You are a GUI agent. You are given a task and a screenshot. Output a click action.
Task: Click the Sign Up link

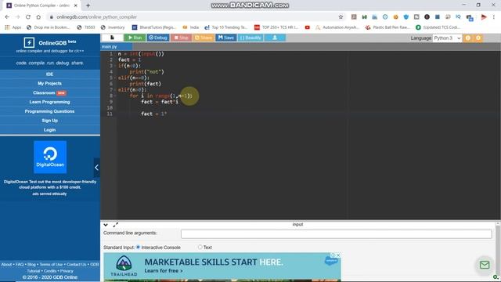49,121
